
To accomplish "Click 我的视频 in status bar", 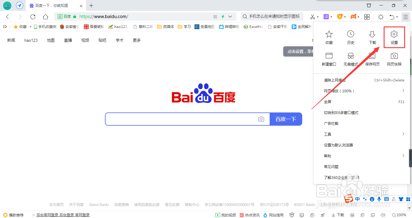I will point(226,215).
